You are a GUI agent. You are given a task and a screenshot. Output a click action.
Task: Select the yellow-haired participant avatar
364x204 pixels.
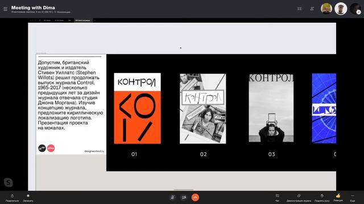[x=326, y=9]
